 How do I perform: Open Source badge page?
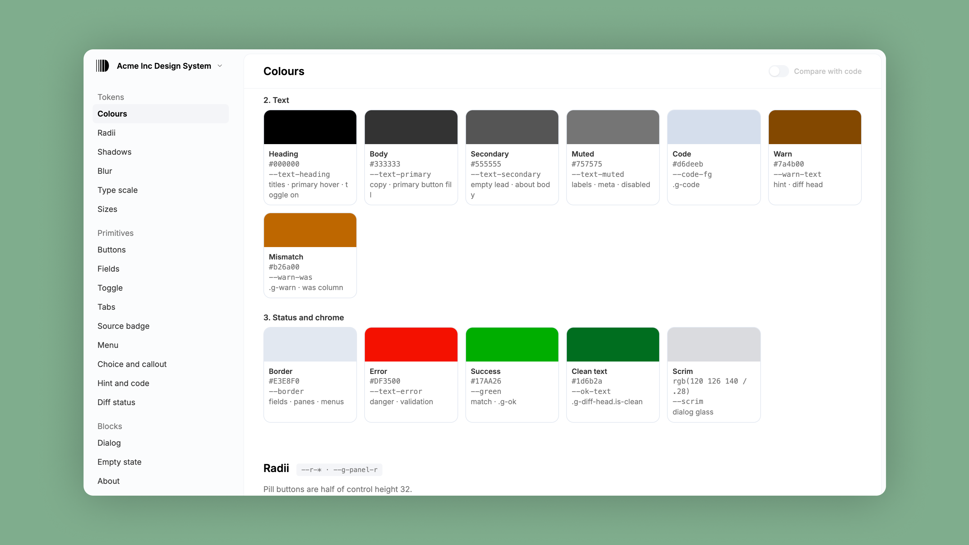(160, 326)
